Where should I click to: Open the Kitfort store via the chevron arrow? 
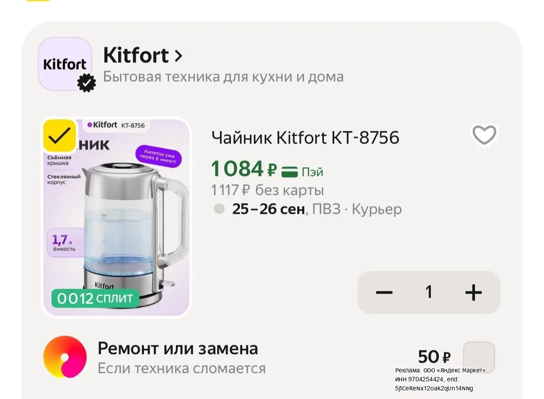point(178,56)
